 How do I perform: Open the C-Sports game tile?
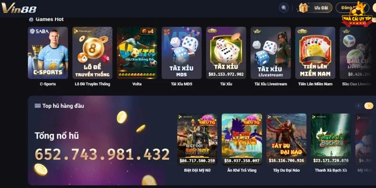click(48, 53)
